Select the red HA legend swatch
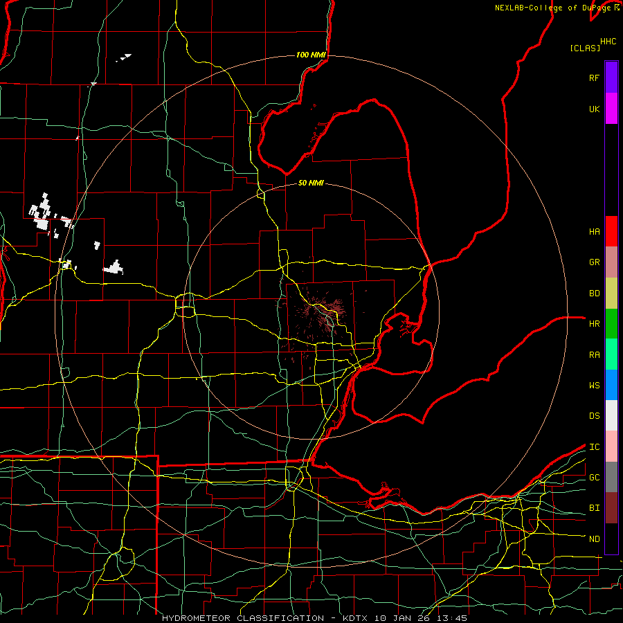 (611, 231)
